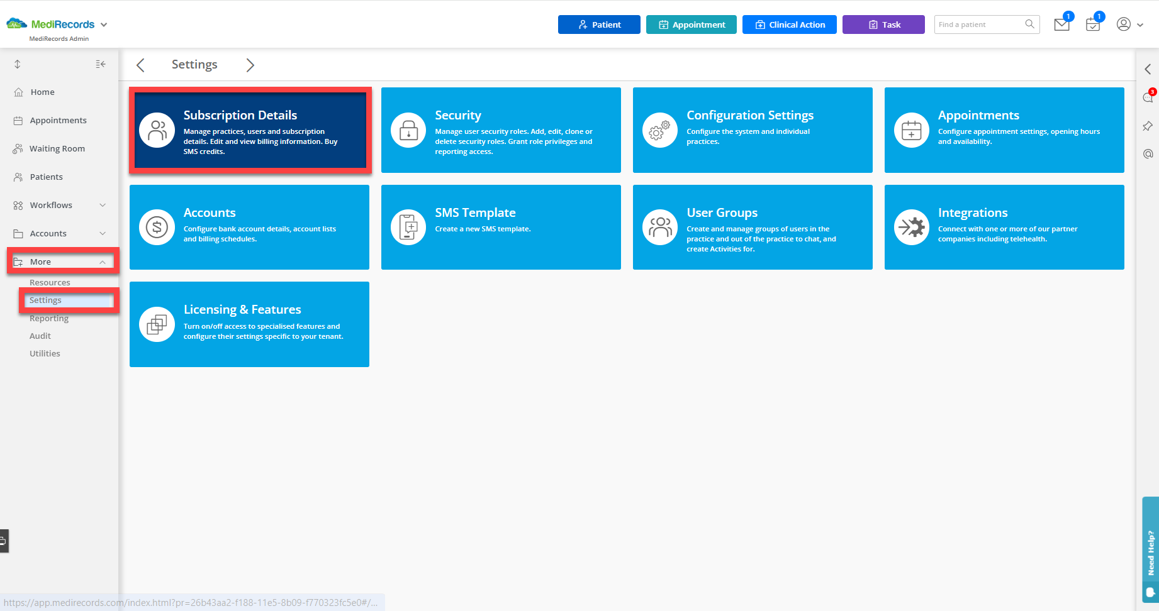Open Appointments in sidebar
Screen dimensions: 1159x611
click(x=58, y=120)
